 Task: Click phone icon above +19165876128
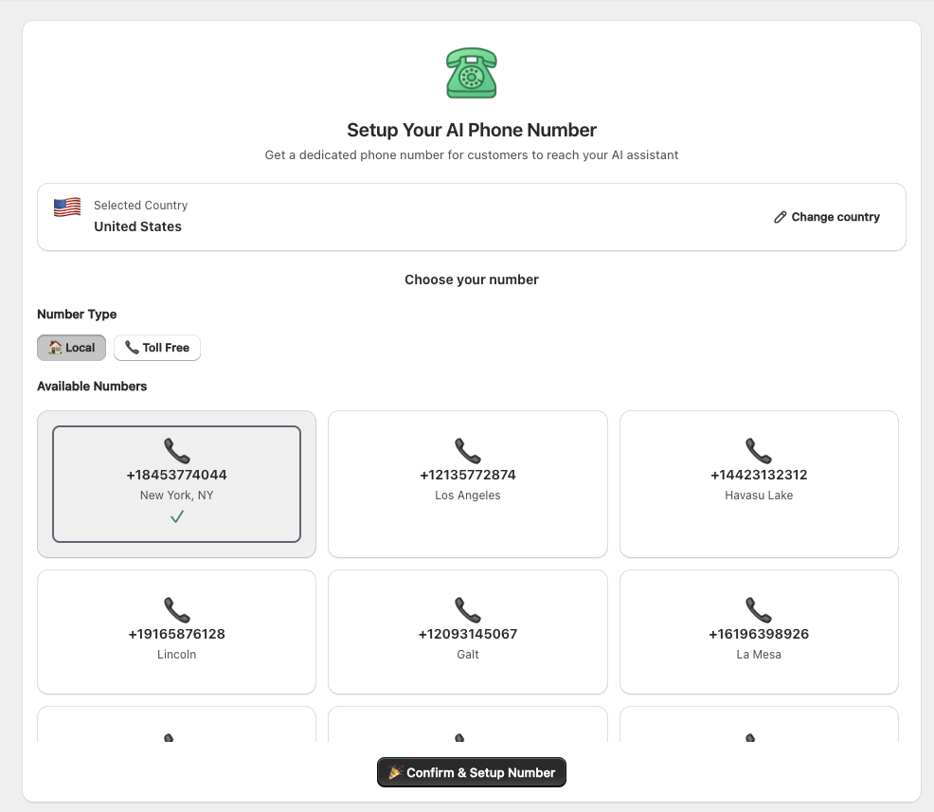[177, 609]
